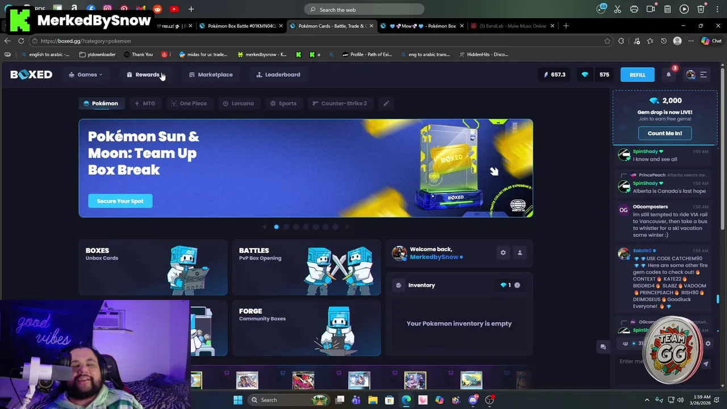The image size is (727, 409).
Task: Go to previous banner slide arrow
Action: pyautogui.click(x=264, y=227)
